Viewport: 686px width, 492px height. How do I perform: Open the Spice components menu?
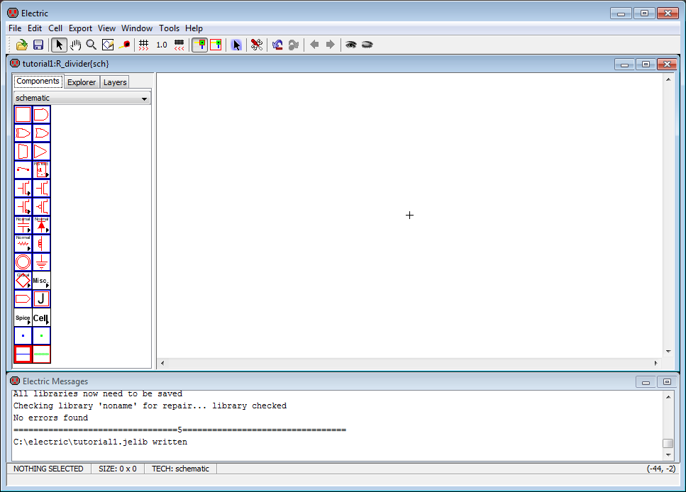(23, 318)
